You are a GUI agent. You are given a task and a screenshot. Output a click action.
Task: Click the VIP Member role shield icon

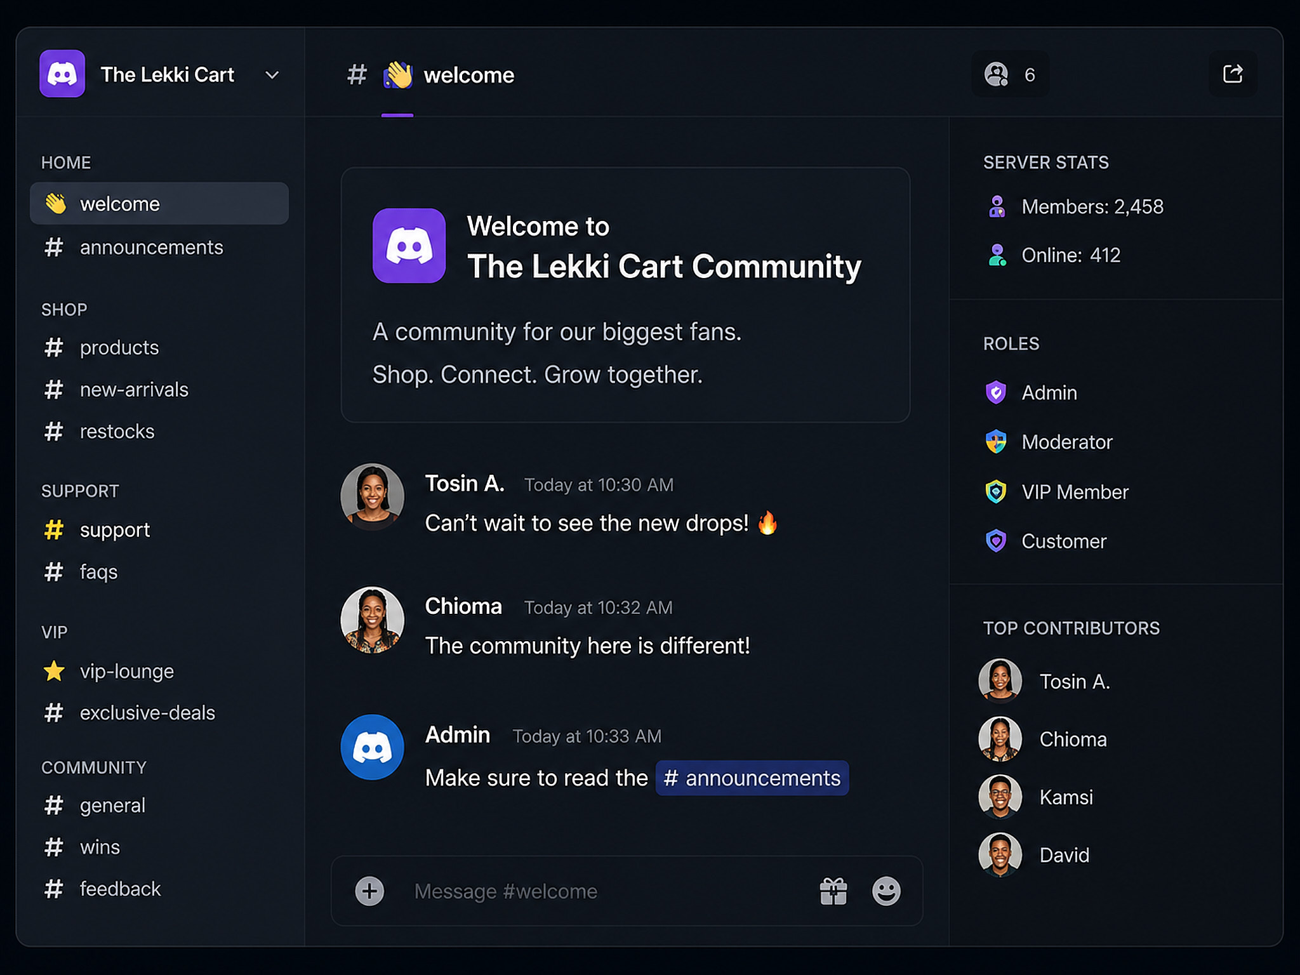coord(996,491)
